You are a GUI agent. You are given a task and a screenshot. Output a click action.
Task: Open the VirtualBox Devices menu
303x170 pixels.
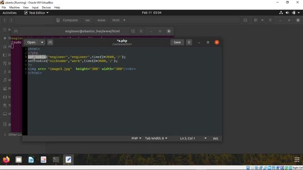pos(46,8)
